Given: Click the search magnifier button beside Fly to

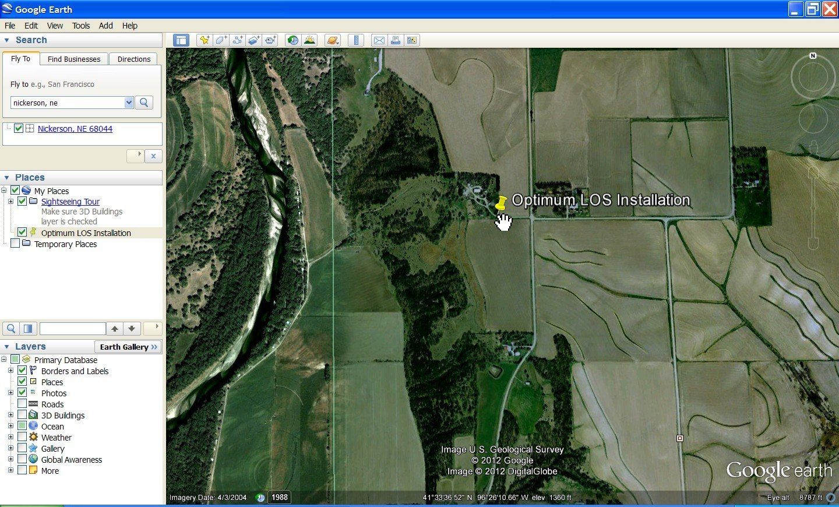Looking at the screenshot, I should tap(144, 103).
